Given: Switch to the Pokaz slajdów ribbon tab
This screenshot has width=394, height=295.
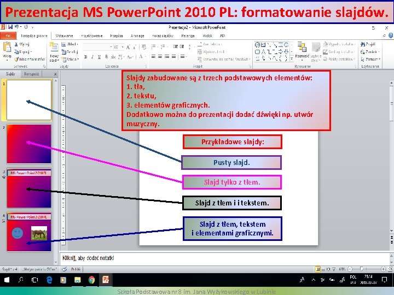Looking at the screenshot, I should (x=163, y=36).
